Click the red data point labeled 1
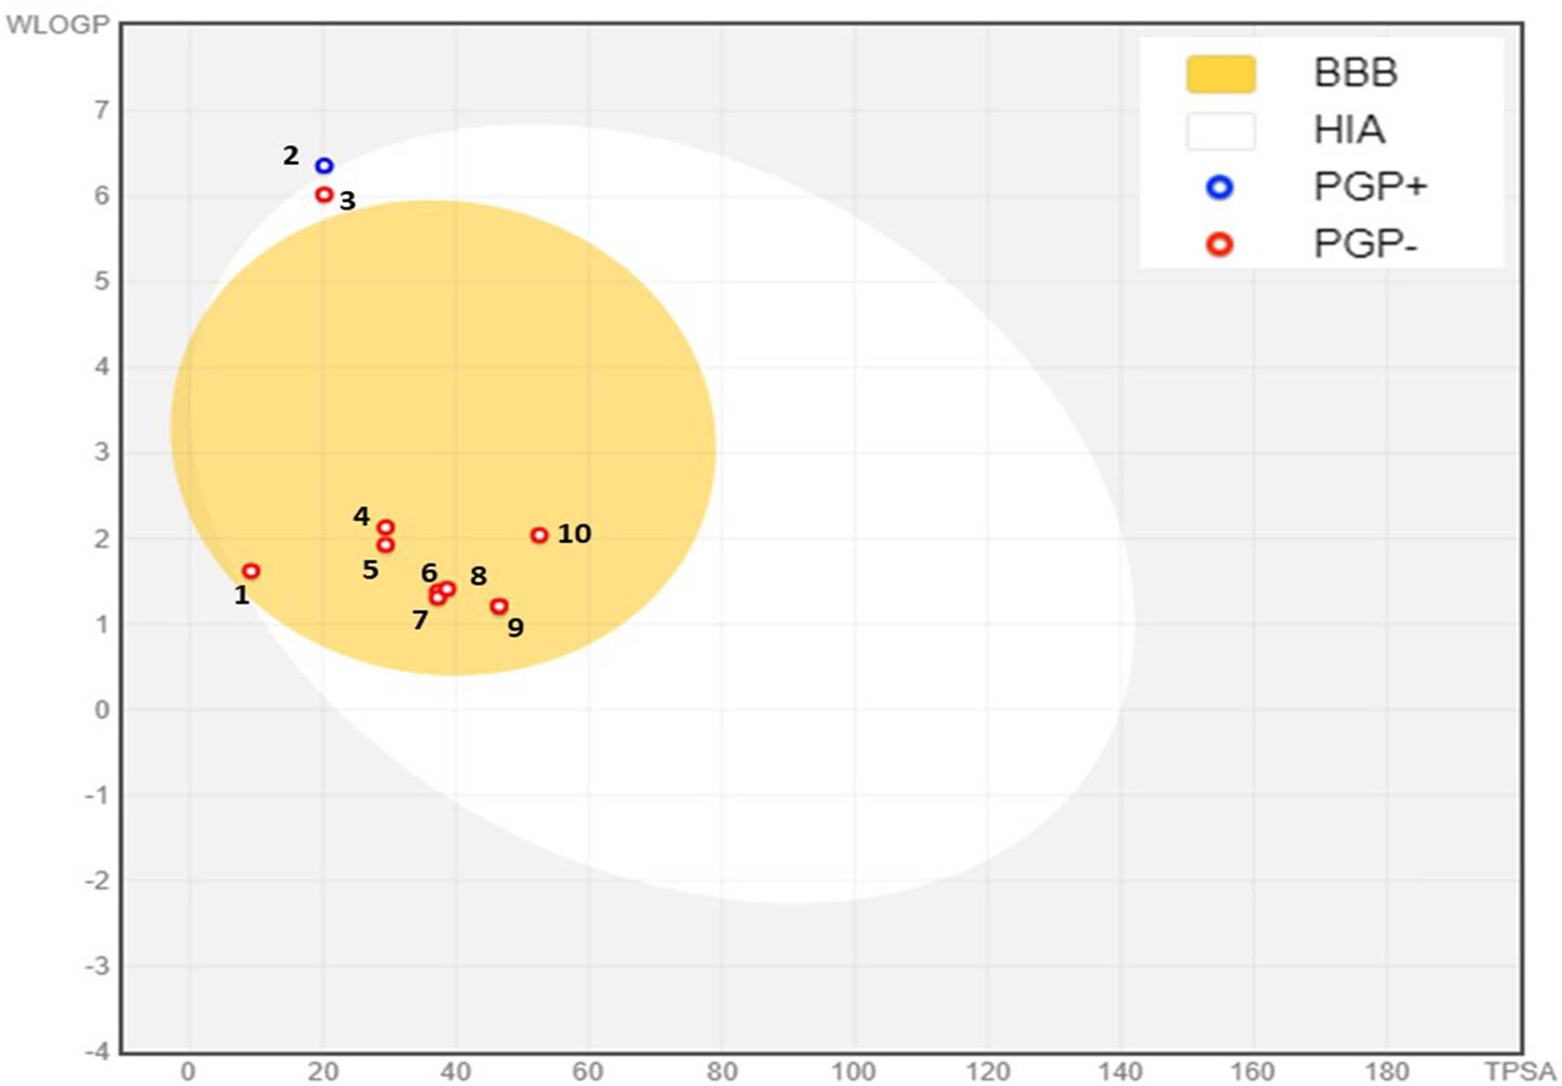This screenshot has height=1086, width=1562. click(250, 571)
